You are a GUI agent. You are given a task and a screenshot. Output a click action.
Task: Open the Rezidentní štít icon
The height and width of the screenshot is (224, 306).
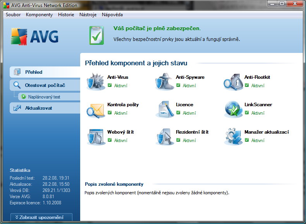164,137
